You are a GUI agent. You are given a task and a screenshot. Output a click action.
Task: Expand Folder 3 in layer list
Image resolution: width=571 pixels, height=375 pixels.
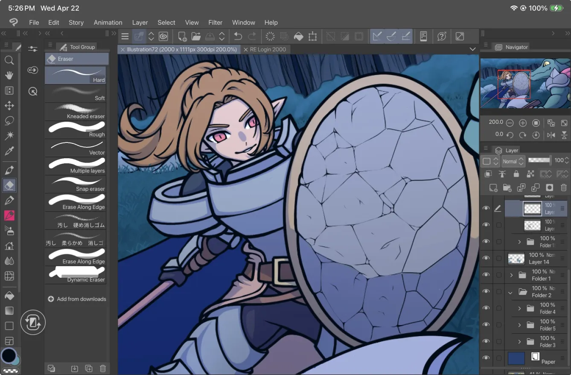click(519, 342)
